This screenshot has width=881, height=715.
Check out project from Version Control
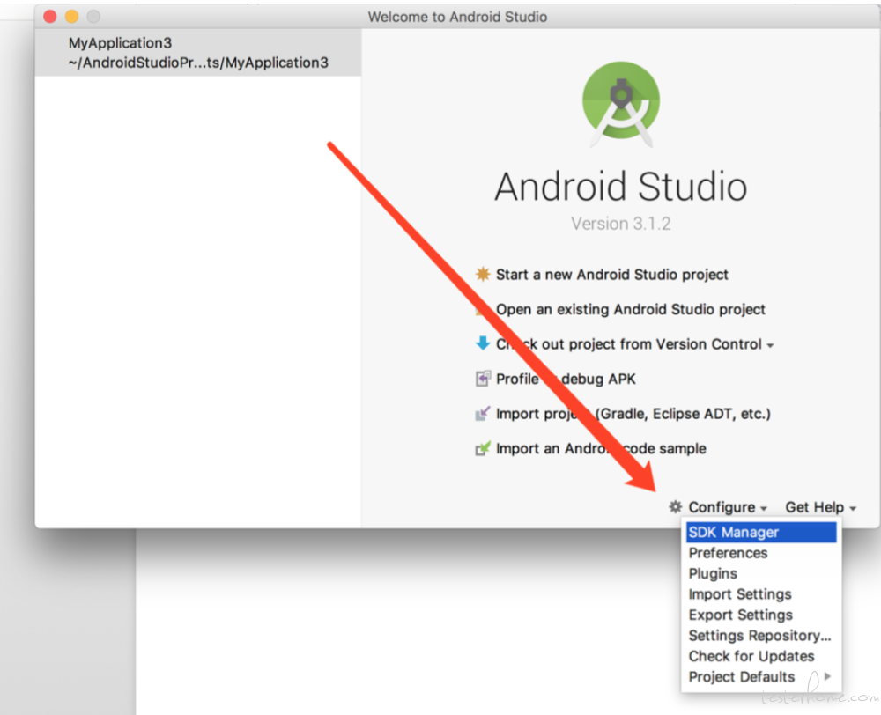point(629,344)
